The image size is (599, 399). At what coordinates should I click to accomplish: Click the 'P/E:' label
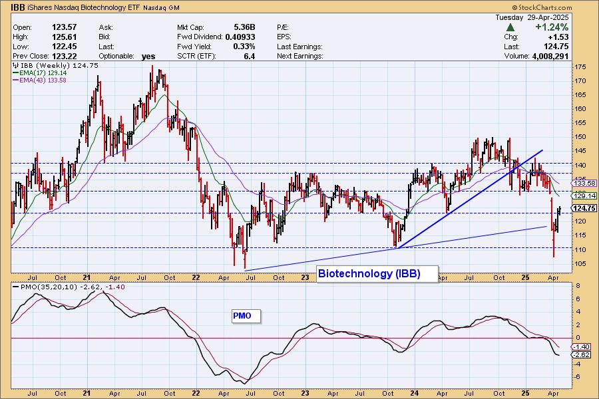click(283, 27)
